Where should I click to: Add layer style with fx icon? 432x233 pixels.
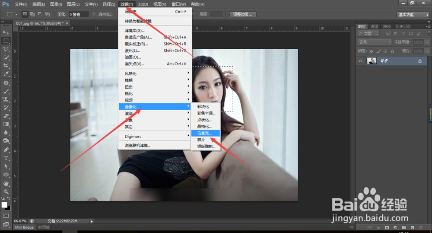[x=378, y=227]
